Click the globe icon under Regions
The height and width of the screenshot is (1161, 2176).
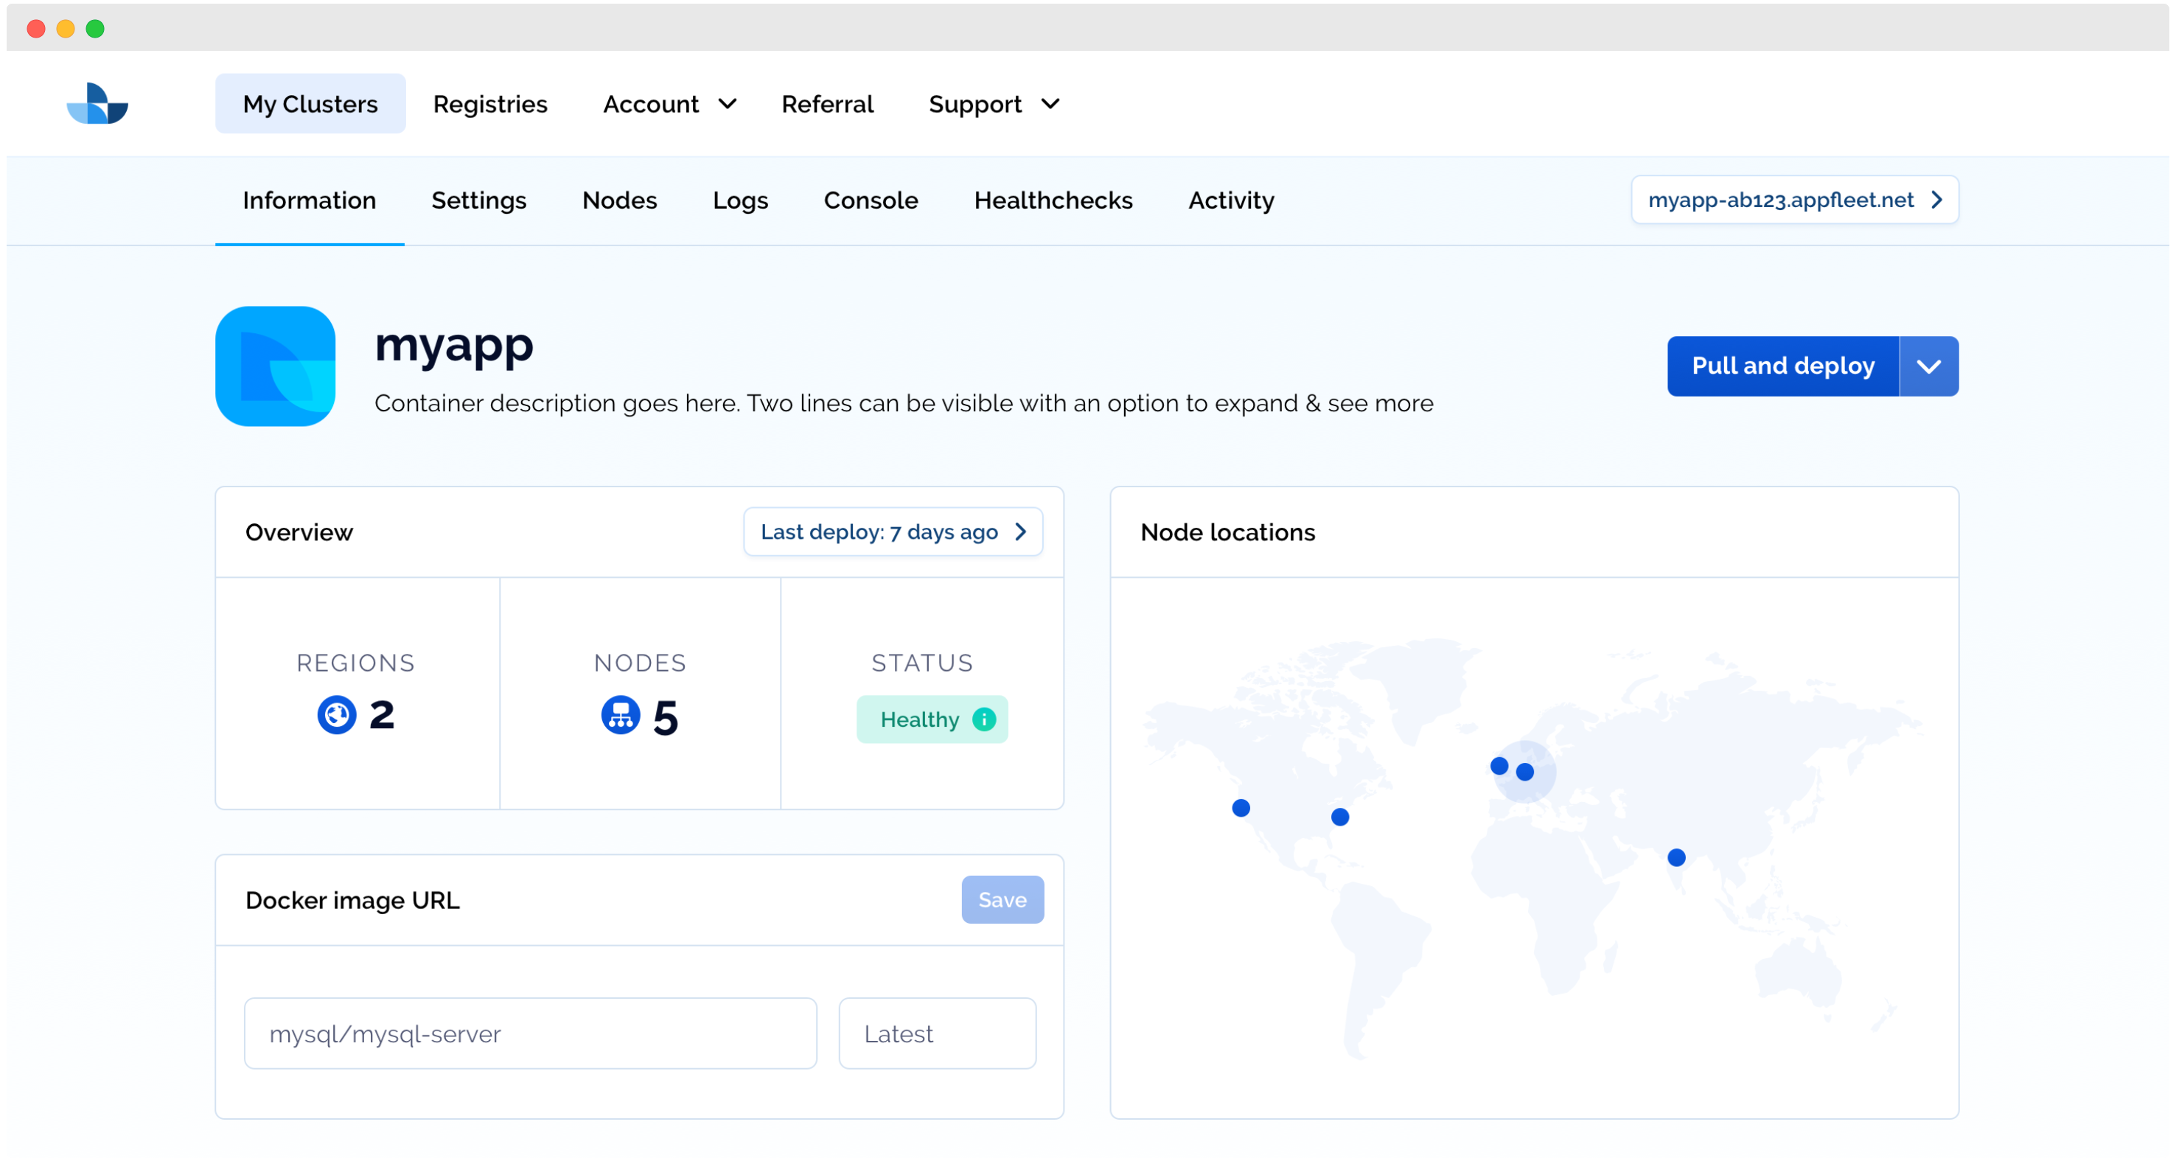click(336, 715)
